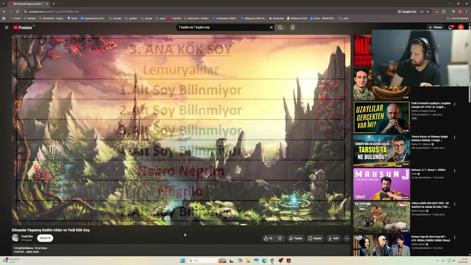The image size is (471, 265).
Task: Open the Windows Start menu
Action: [183, 261]
